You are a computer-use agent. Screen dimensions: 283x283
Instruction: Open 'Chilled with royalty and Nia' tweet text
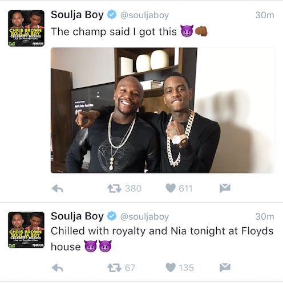(162, 239)
